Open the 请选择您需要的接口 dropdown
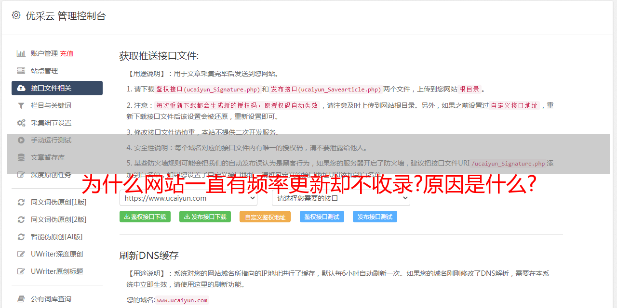 coord(341,198)
